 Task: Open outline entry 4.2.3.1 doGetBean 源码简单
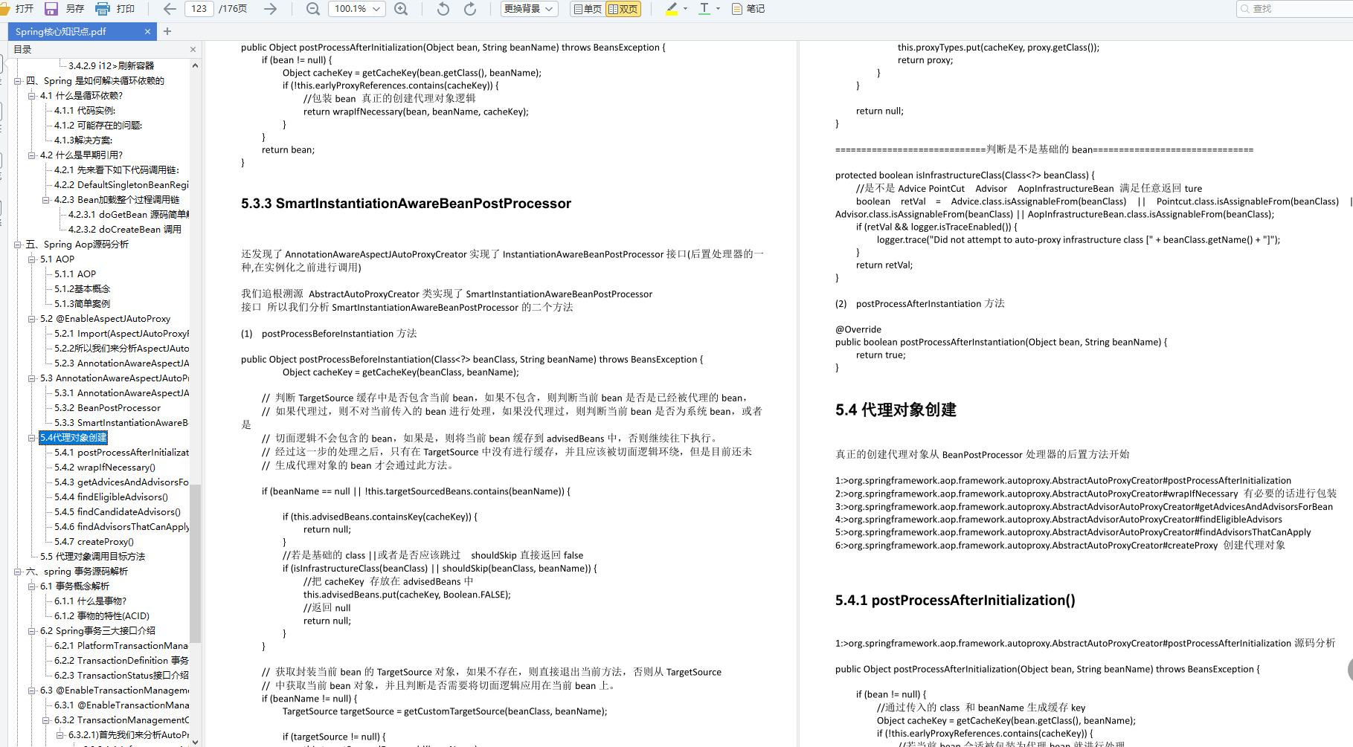pyautogui.click(x=129, y=215)
